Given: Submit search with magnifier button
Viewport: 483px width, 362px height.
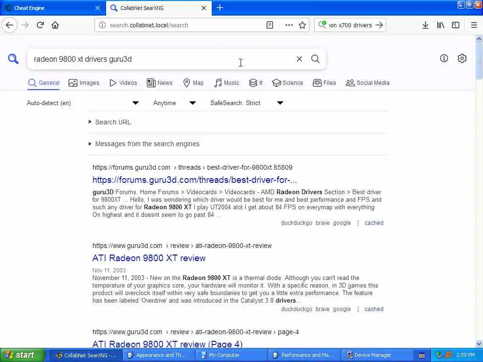Looking at the screenshot, I should 315,58.
